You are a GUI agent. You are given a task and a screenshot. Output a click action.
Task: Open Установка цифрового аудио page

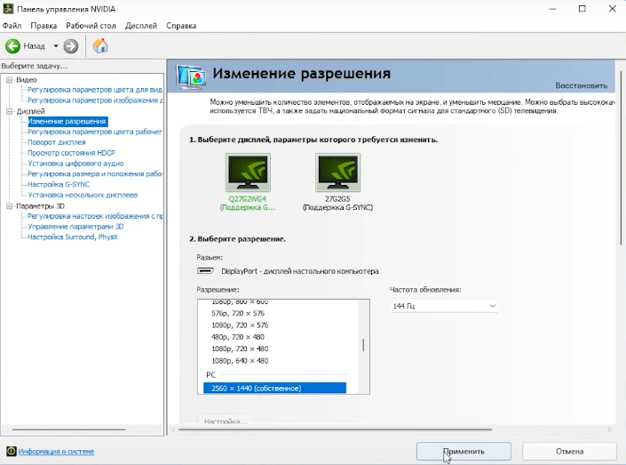coord(75,164)
